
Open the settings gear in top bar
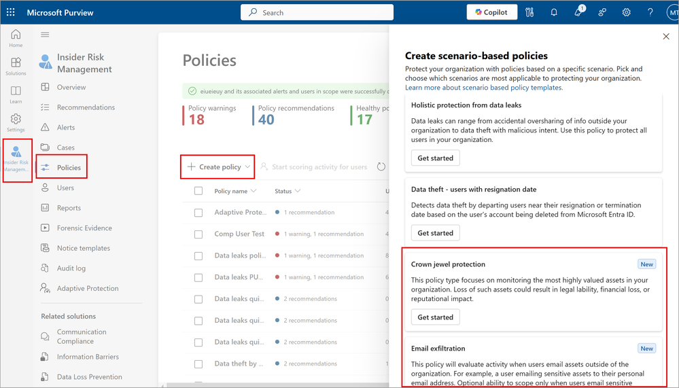coord(626,12)
